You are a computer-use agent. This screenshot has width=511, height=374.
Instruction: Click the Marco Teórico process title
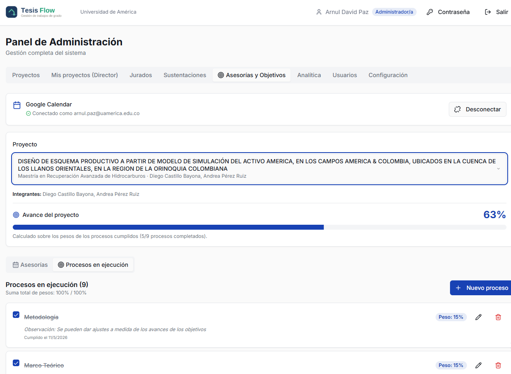(x=44, y=365)
